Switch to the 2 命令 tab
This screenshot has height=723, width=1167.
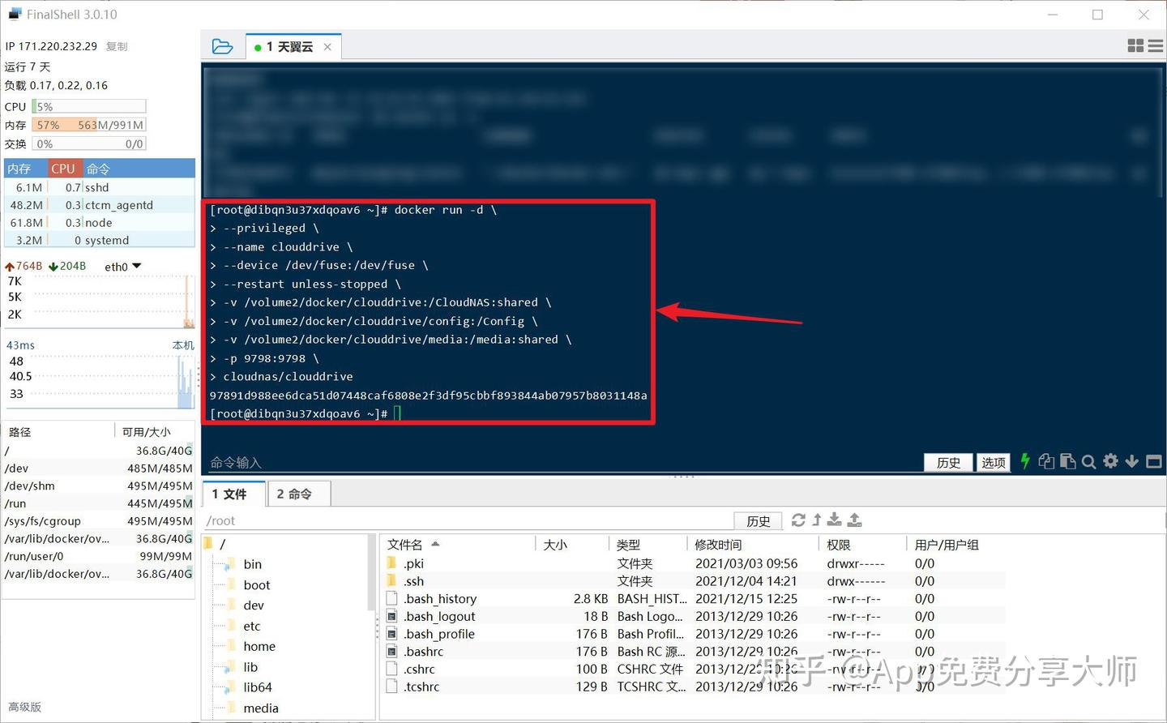point(298,493)
